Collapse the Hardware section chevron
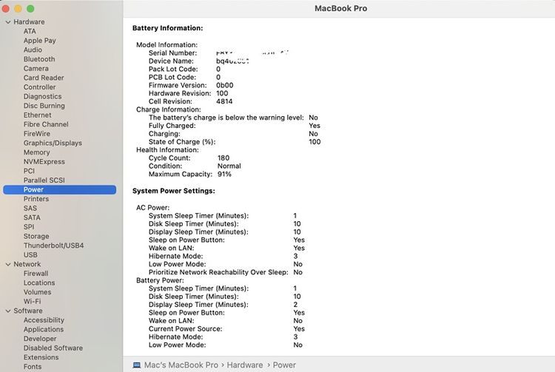 8,22
